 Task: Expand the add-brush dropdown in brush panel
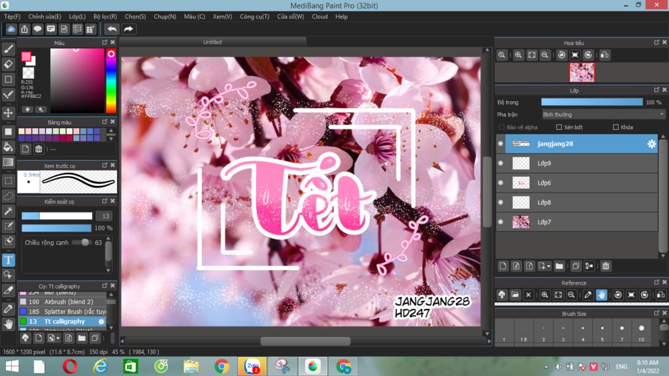58,339
